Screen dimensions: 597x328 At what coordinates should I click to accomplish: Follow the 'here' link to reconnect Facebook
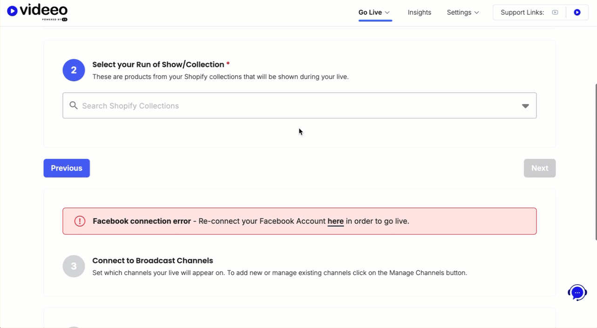pyautogui.click(x=335, y=221)
